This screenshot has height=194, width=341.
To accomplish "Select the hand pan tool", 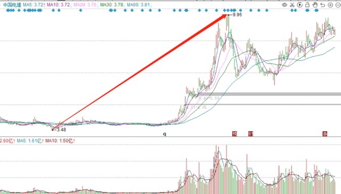I will (315, 5).
